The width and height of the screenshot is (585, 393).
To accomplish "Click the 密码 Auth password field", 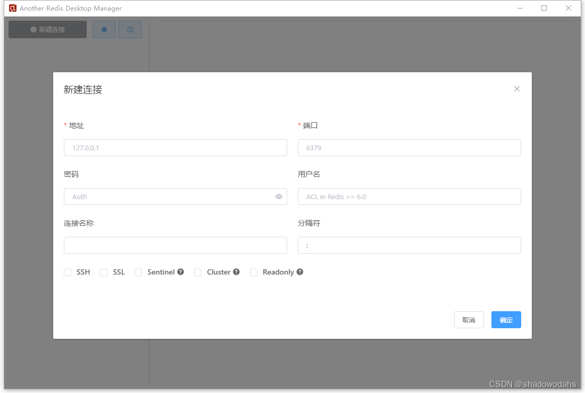I will [x=175, y=196].
